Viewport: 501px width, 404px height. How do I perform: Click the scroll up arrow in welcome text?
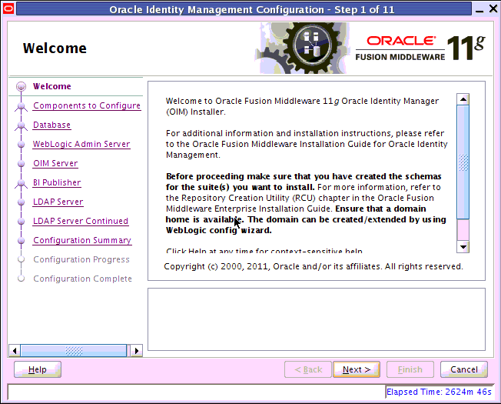[x=463, y=99]
